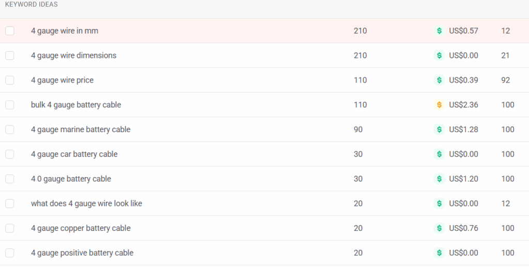529x267 pixels.
Task: Open the '4 gauge wire dimensions' keyword
Action: (73, 55)
